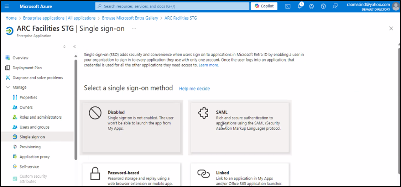Open the Azure portal hamburger menu
Image resolution: width=401 pixels, height=187 pixels.
pyautogui.click(x=7, y=6)
